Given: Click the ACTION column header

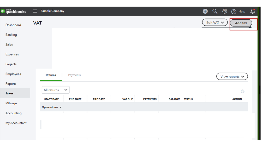Looking at the screenshot, I should click(237, 99).
